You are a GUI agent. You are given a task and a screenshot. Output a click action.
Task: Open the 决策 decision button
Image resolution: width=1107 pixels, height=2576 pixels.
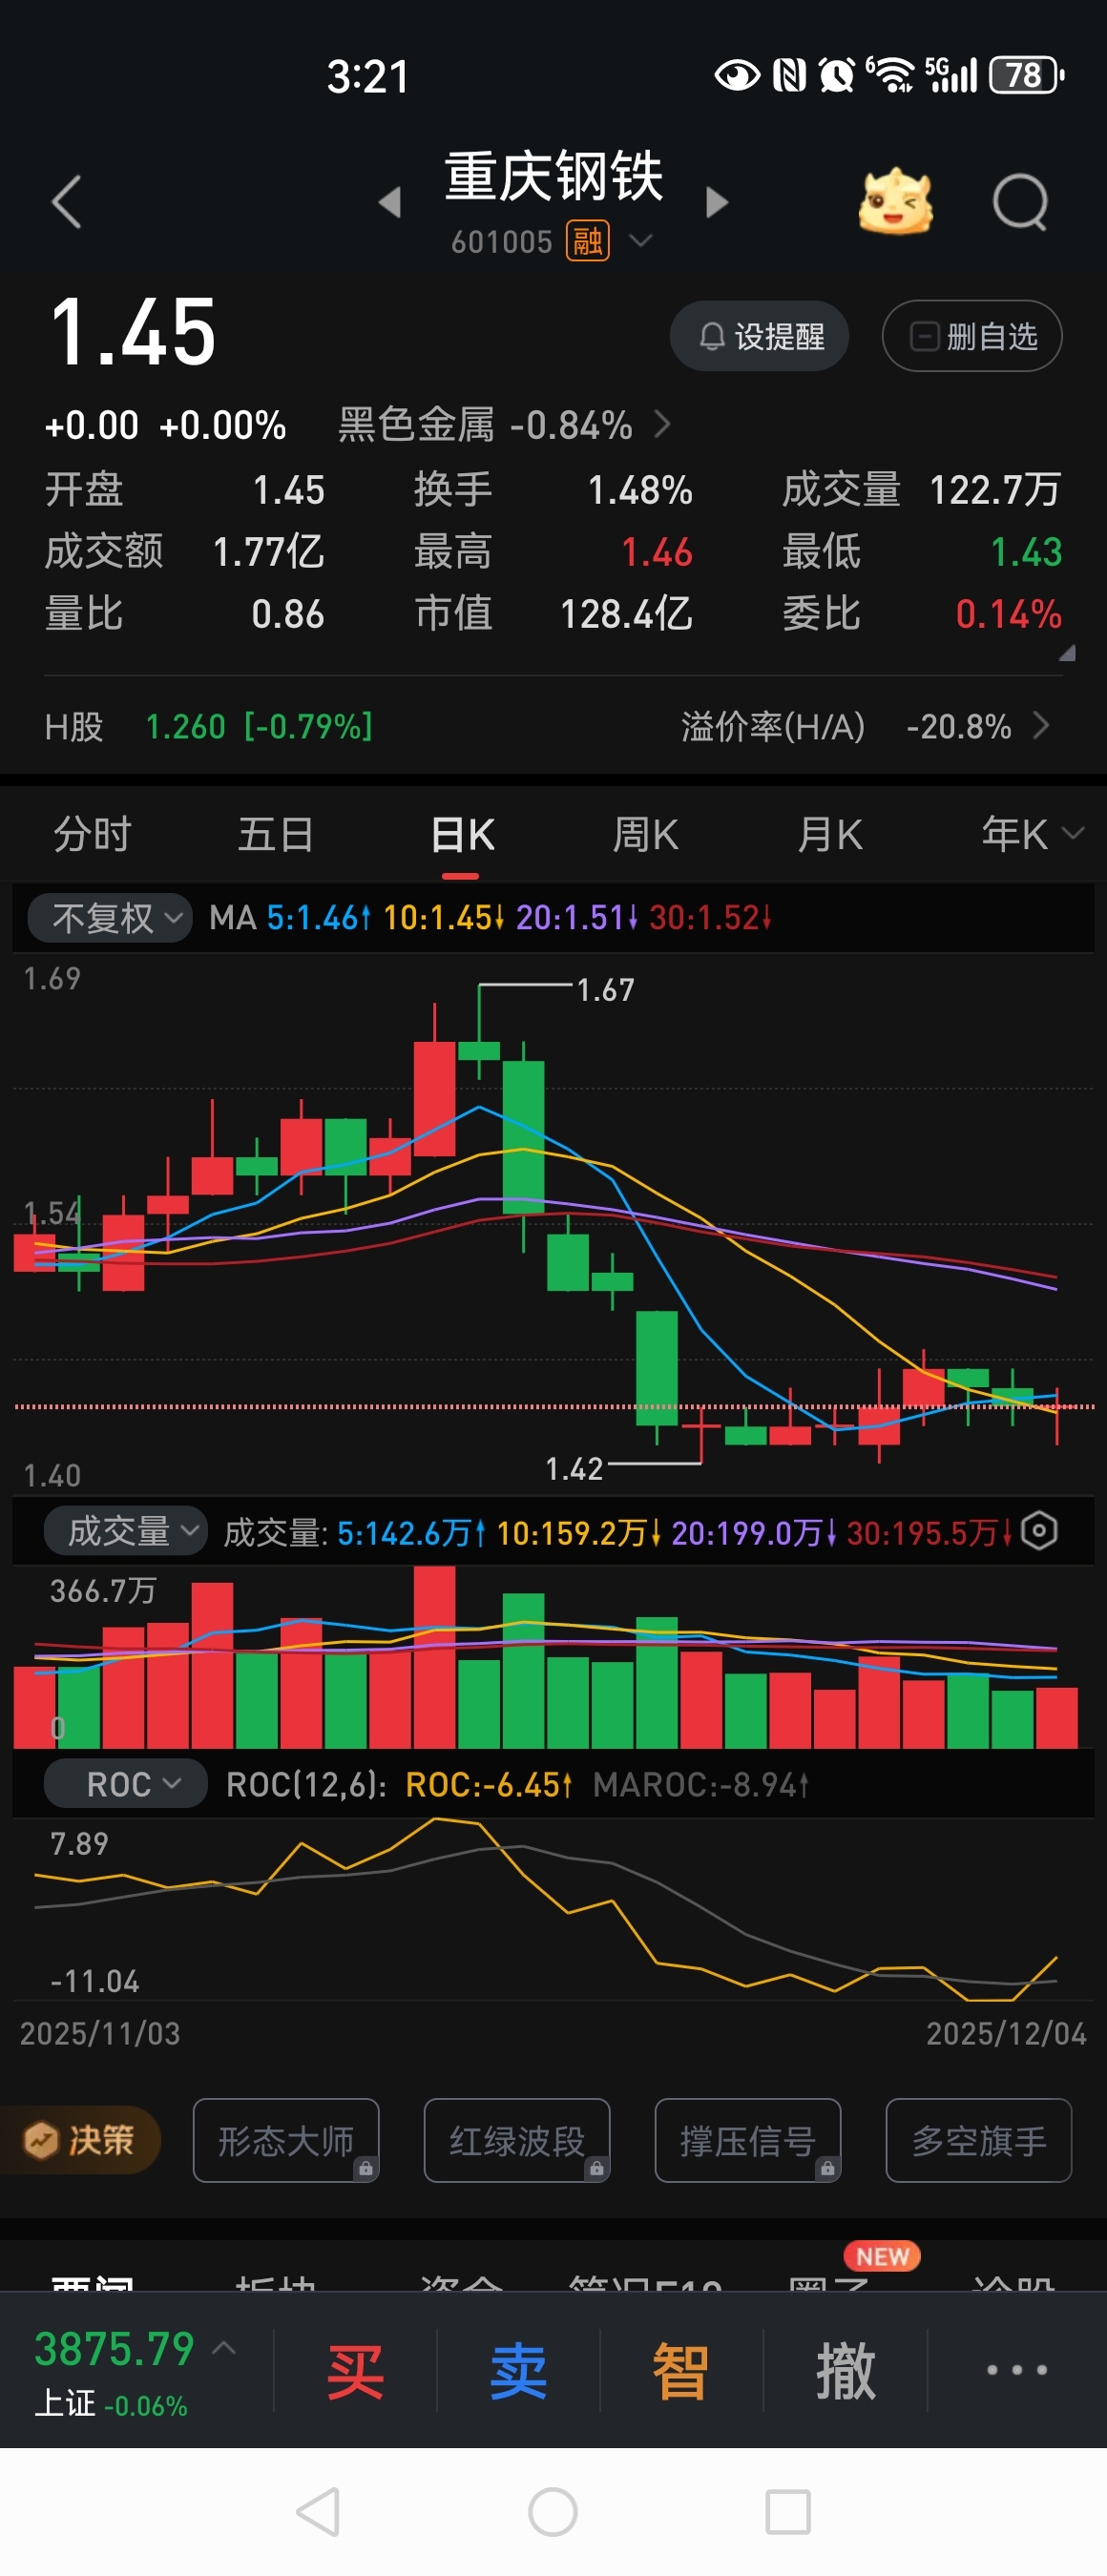(80, 2140)
